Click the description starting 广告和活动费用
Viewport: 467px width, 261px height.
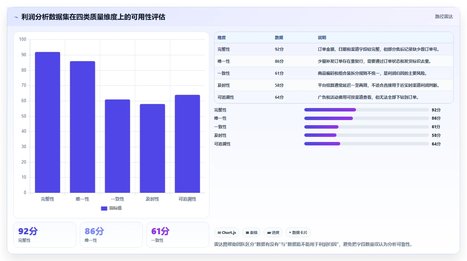(368, 97)
